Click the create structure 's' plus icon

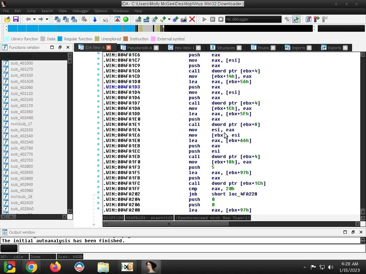tap(163, 19)
